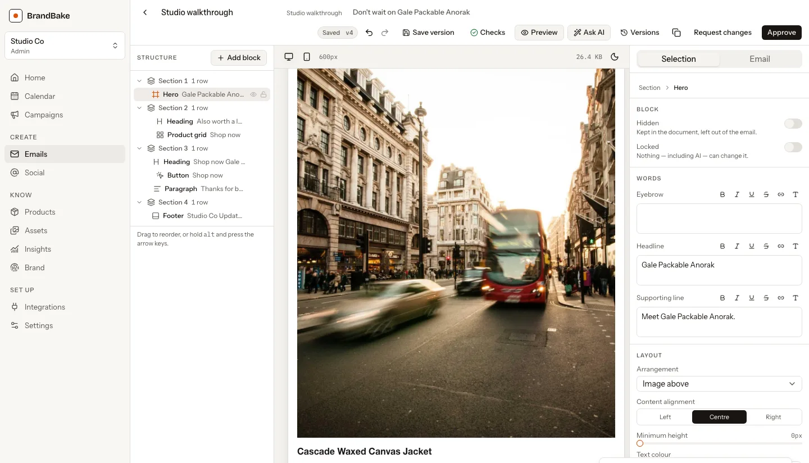809x463 pixels.
Task: Collapse Section 2 in the structure tree
Action: point(140,108)
